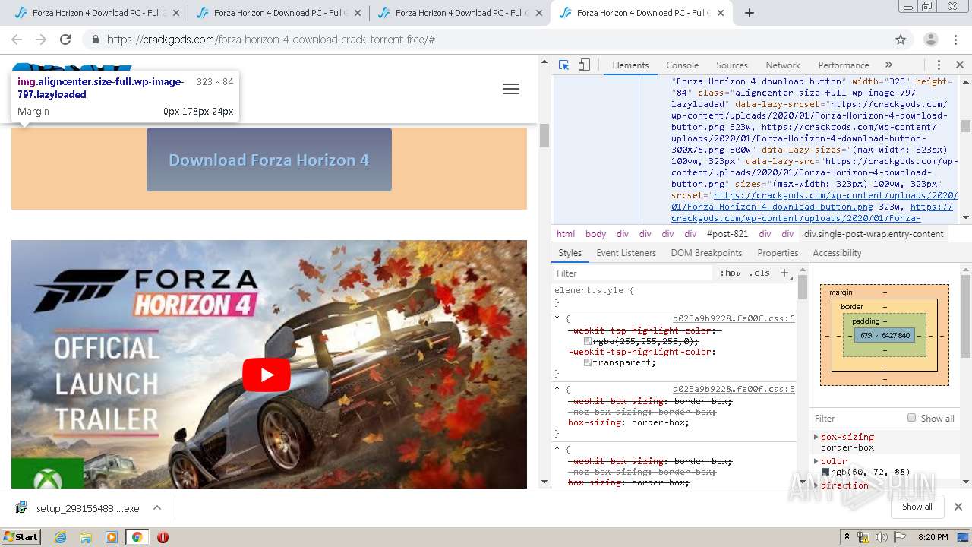Open the file explorer folder taskbar icon
The height and width of the screenshot is (547, 972).
[86, 537]
